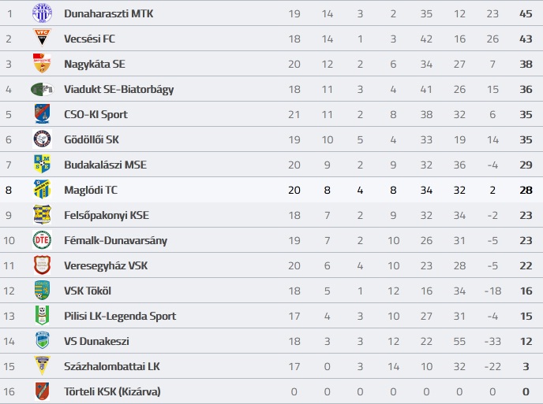Click the CSO-KI Sport crest
The width and height of the screenshot is (543, 404).
(x=42, y=114)
